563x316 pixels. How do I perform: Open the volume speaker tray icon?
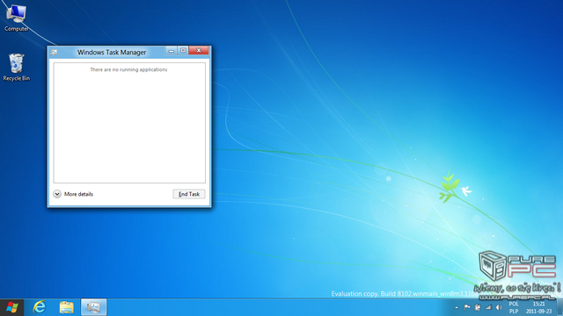point(499,307)
